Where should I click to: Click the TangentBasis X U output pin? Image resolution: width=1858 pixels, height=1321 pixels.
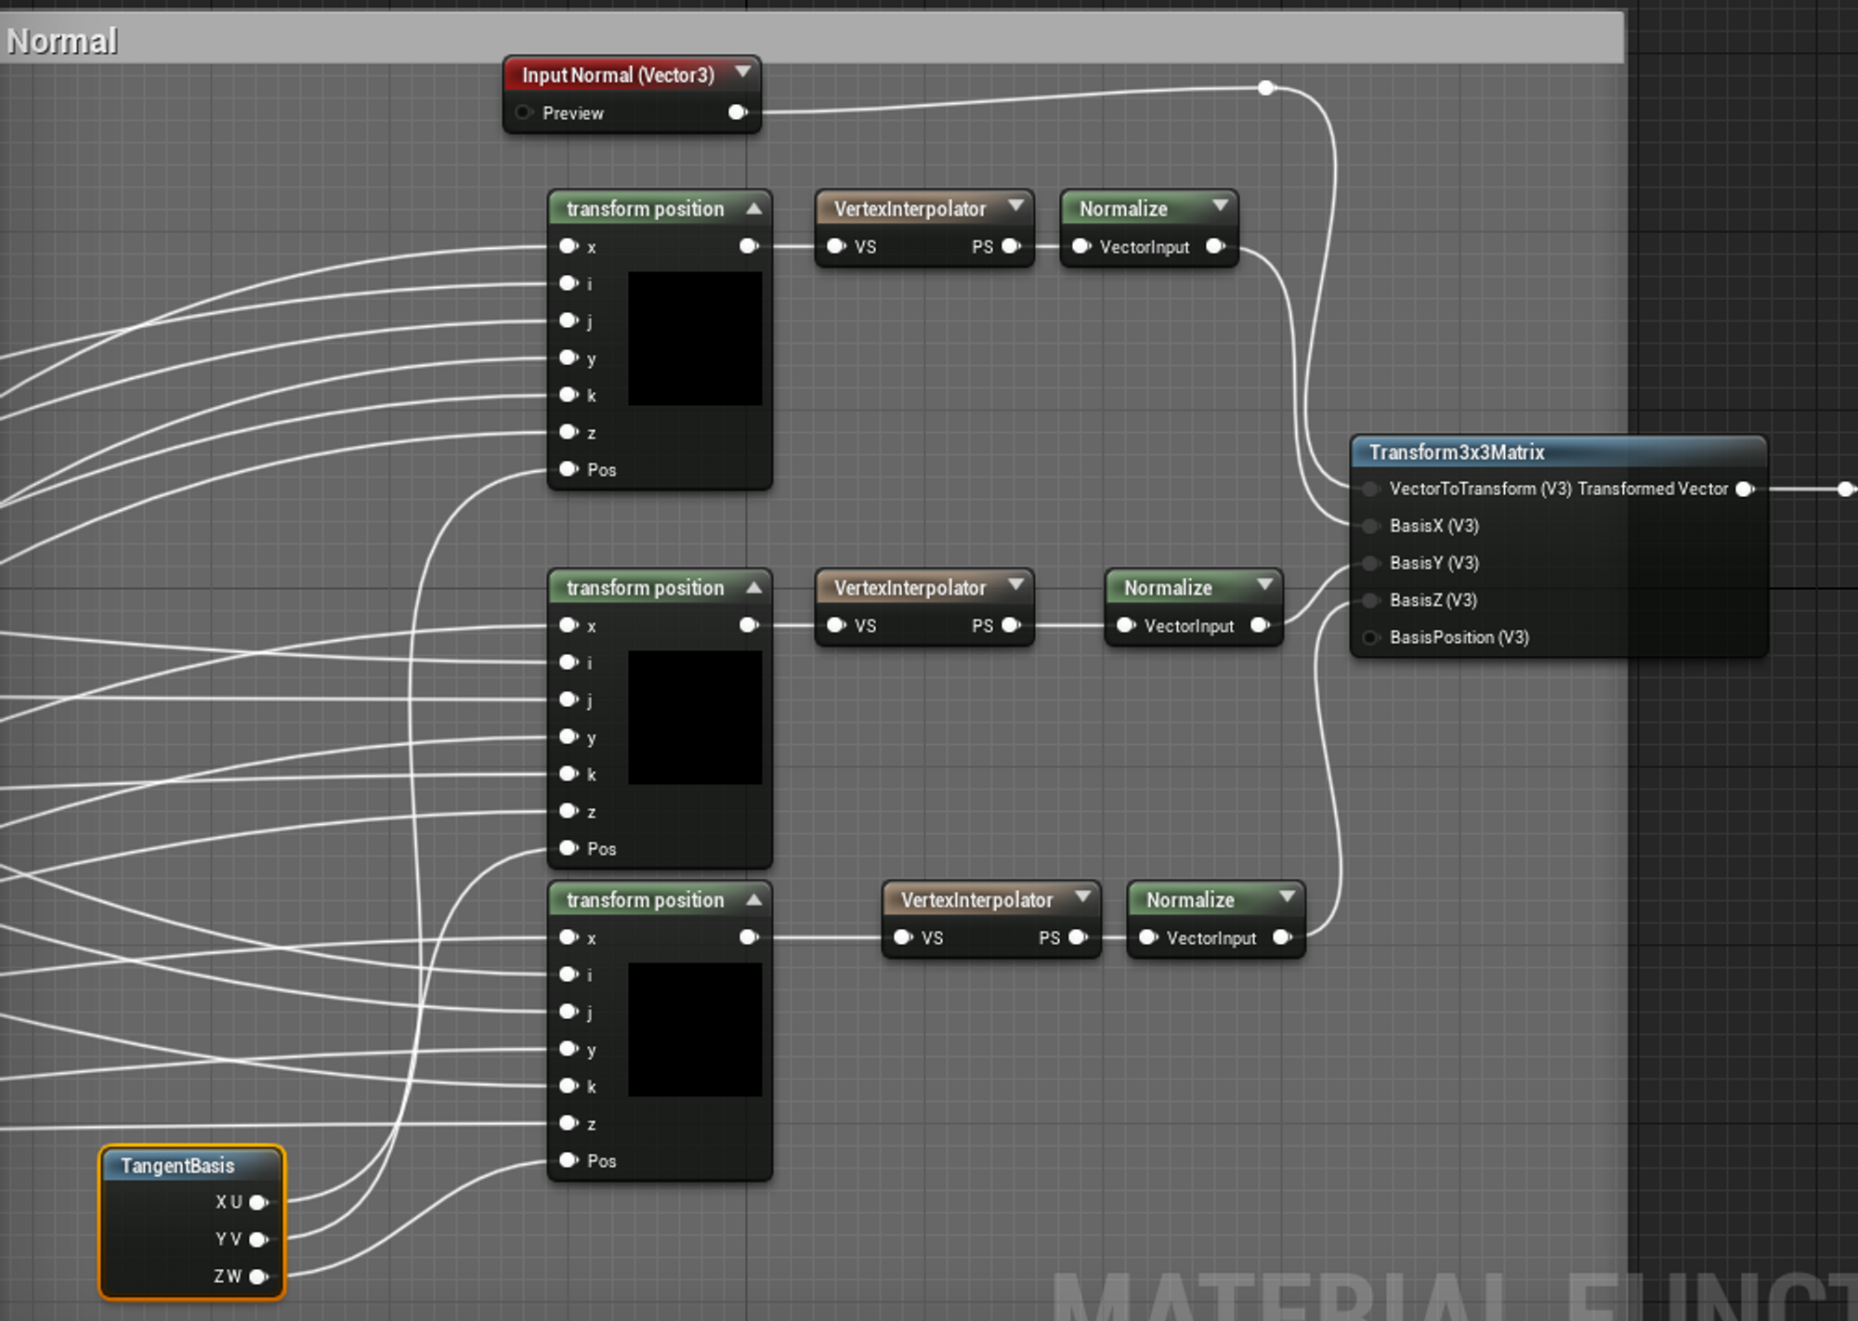pyautogui.click(x=259, y=1202)
